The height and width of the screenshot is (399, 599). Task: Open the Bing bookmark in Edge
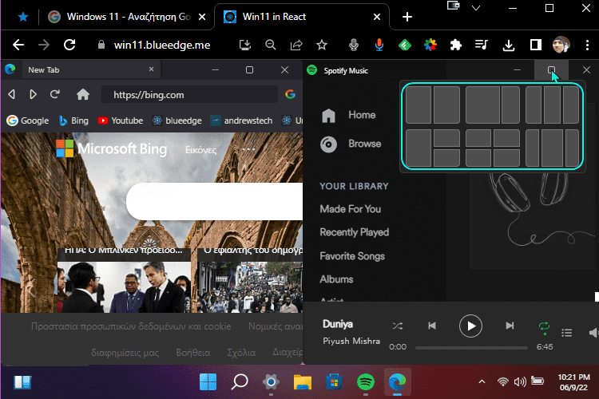click(x=73, y=120)
